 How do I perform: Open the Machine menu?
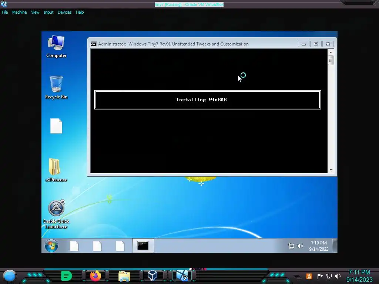(19, 12)
